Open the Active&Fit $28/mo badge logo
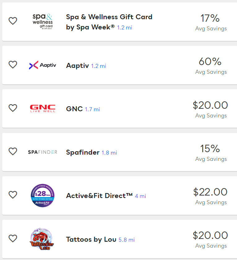This screenshot has width=237, height=260. tap(42, 195)
